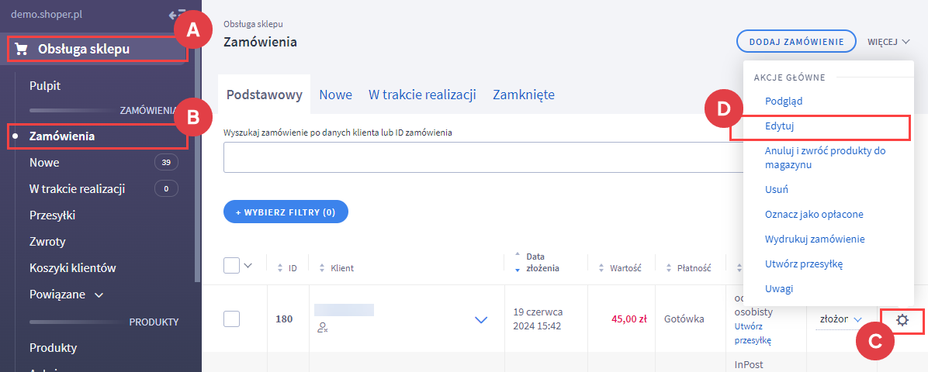Sort by Wartość column arrows
Image resolution: width=928 pixels, height=372 pixels.
pos(601,268)
